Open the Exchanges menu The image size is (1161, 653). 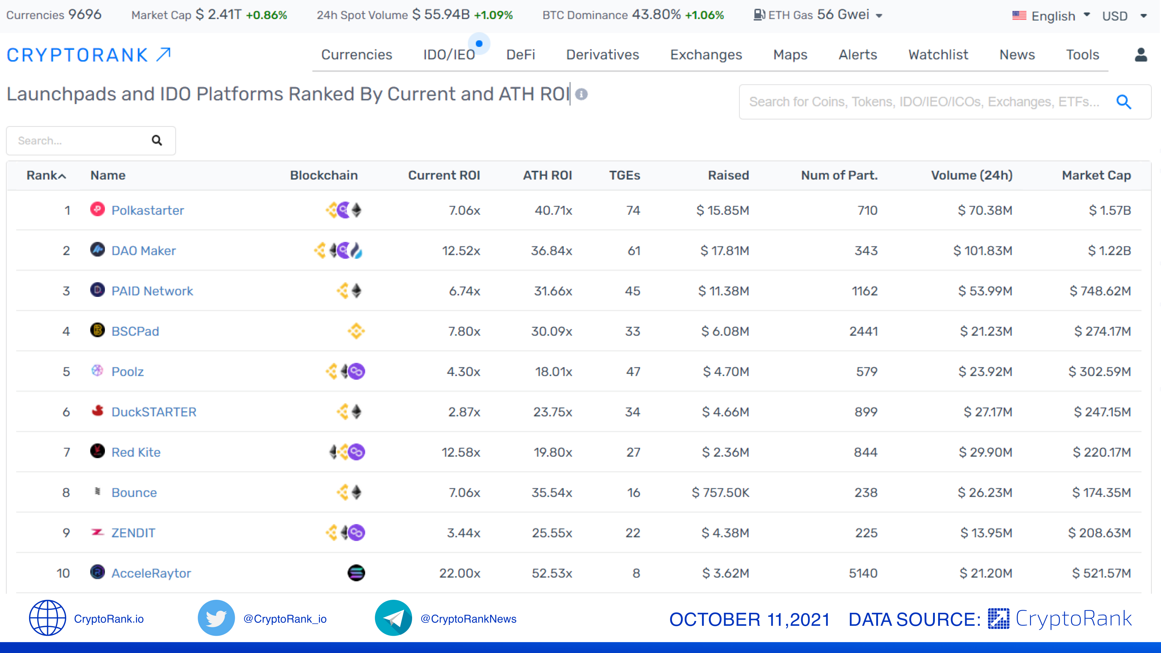tap(706, 54)
